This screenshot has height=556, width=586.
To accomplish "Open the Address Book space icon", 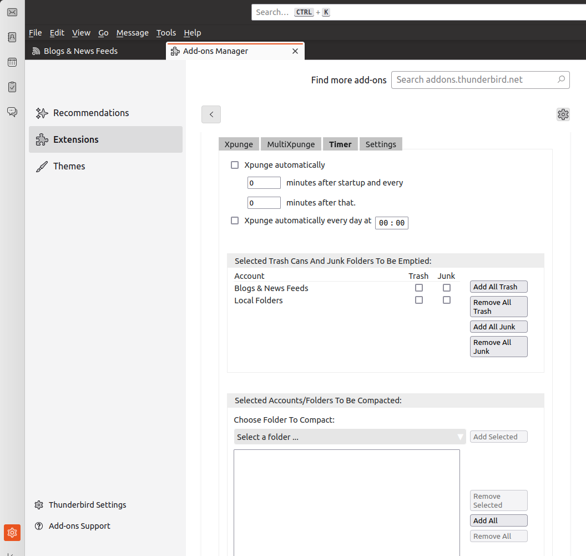I will [x=12, y=37].
